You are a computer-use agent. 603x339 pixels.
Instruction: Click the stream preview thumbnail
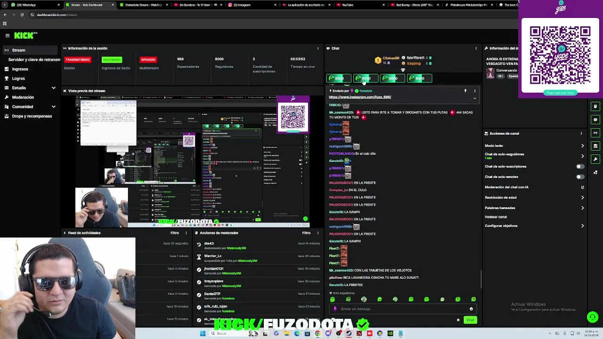tap(193, 161)
